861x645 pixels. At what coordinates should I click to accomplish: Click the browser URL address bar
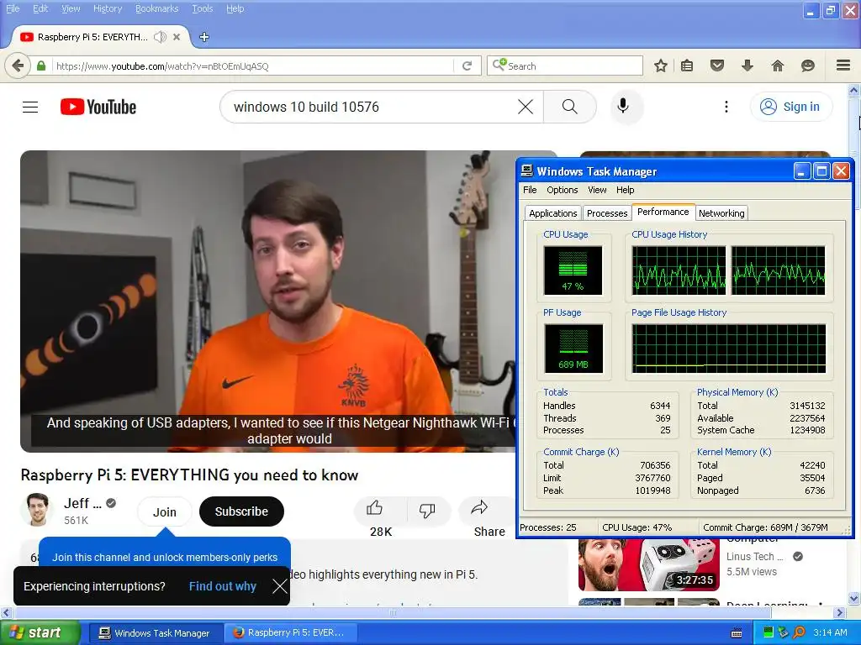[252, 66]
